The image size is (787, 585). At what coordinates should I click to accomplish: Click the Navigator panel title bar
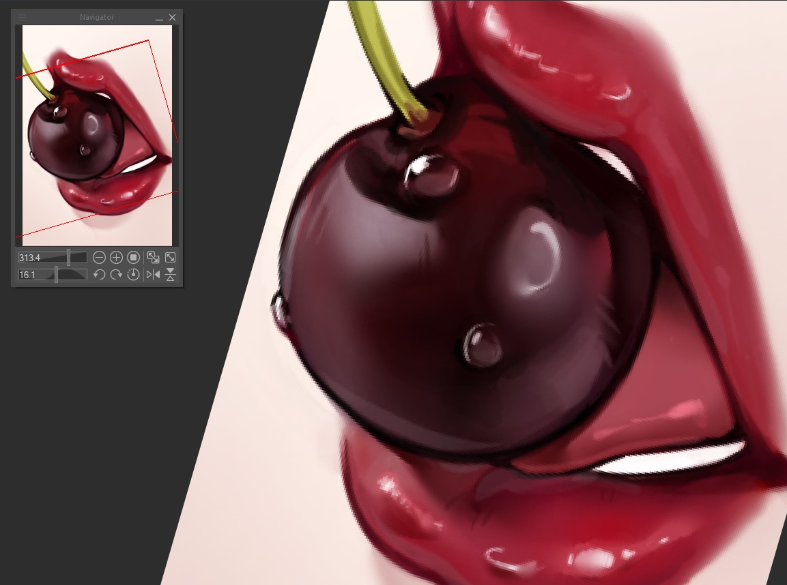[97, 17]
